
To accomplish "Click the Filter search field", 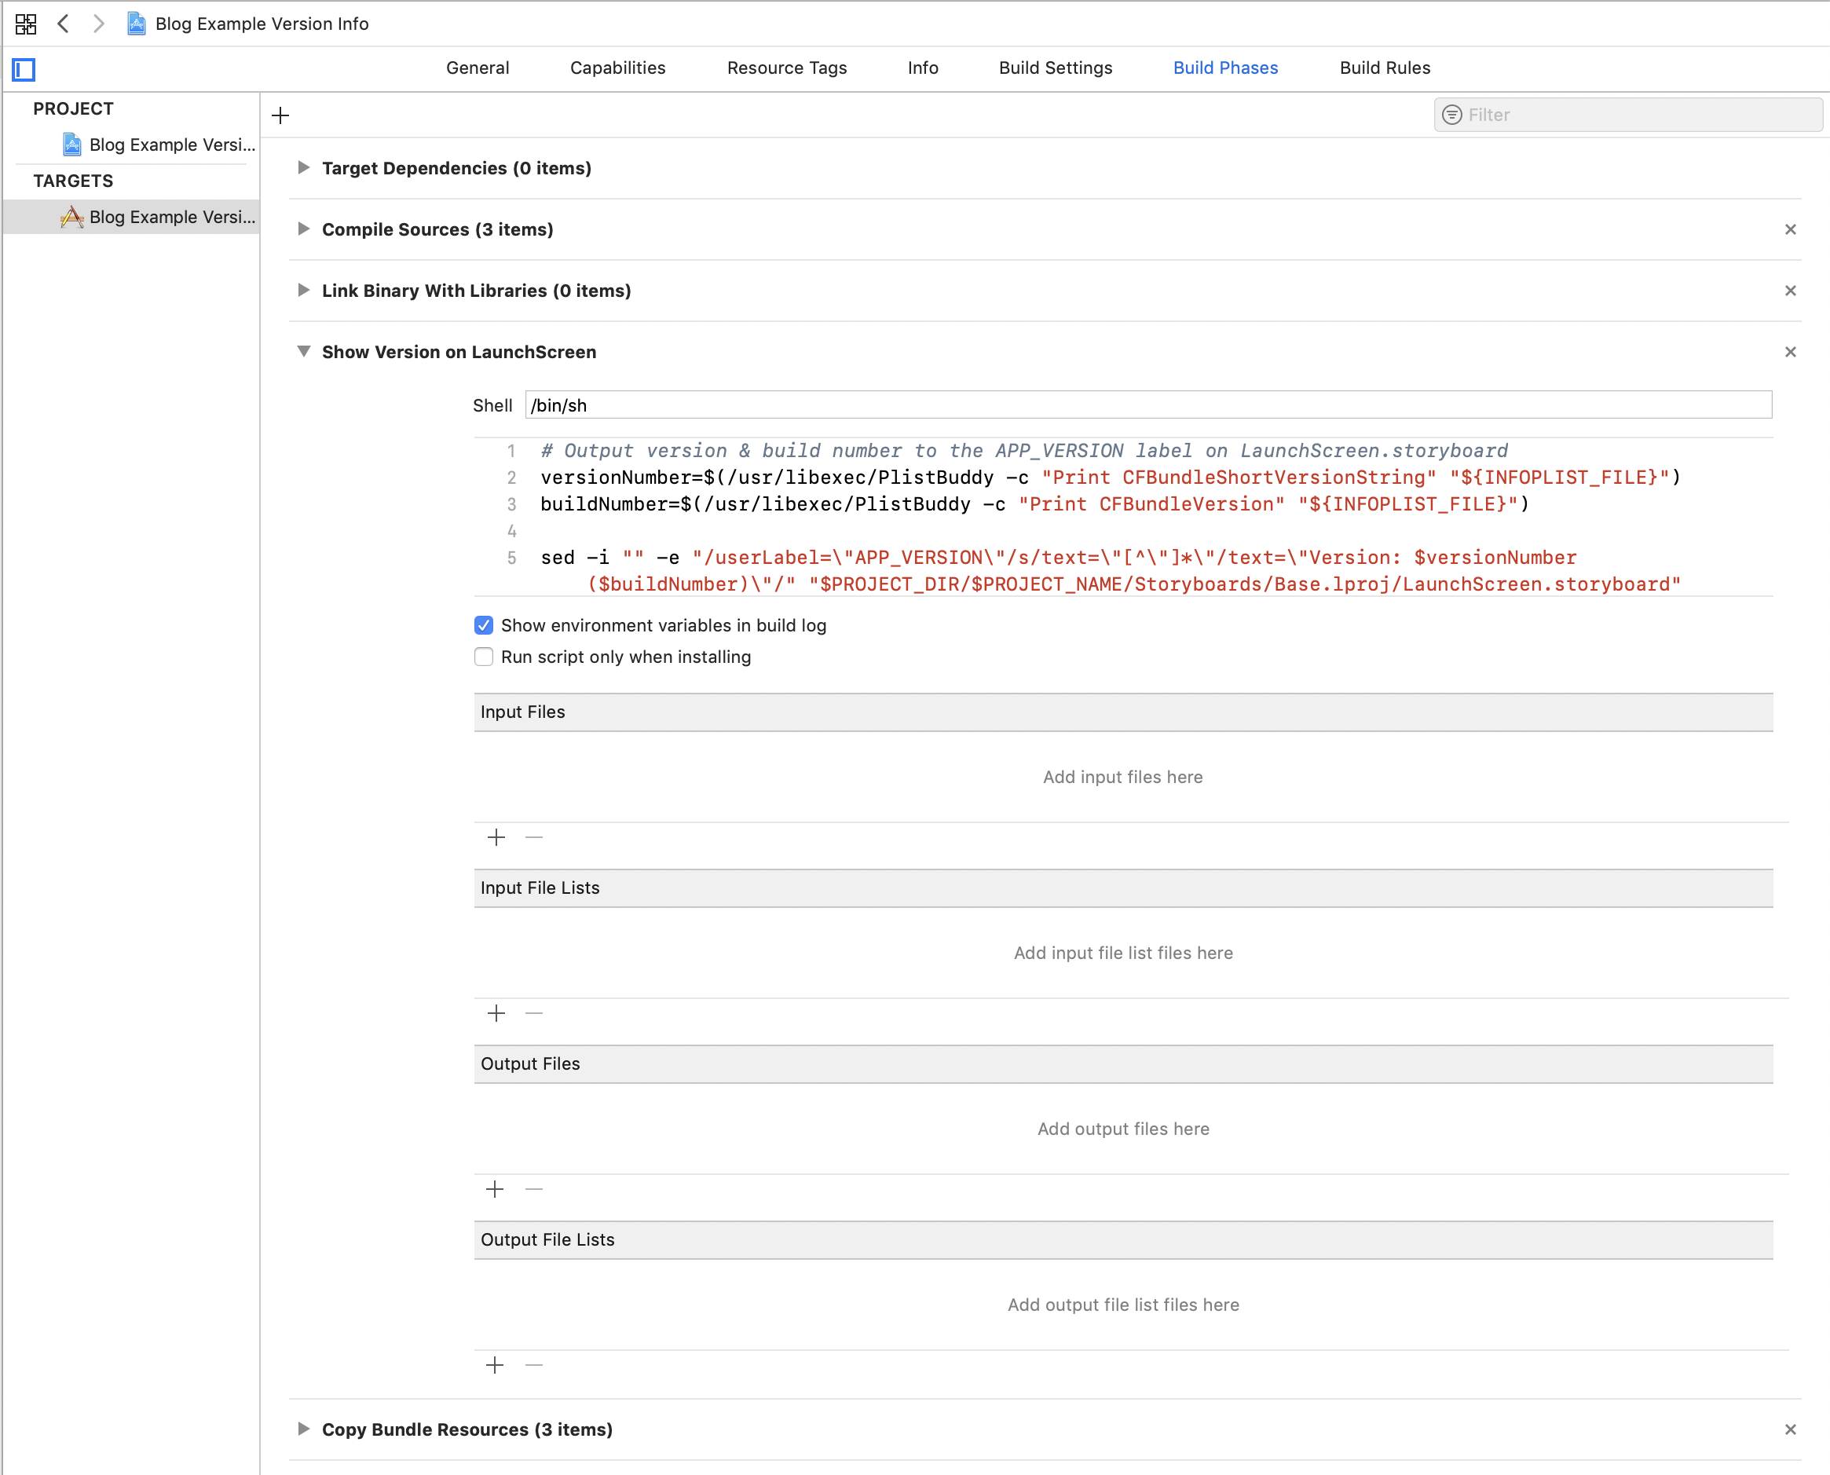I will point(1628,115).
